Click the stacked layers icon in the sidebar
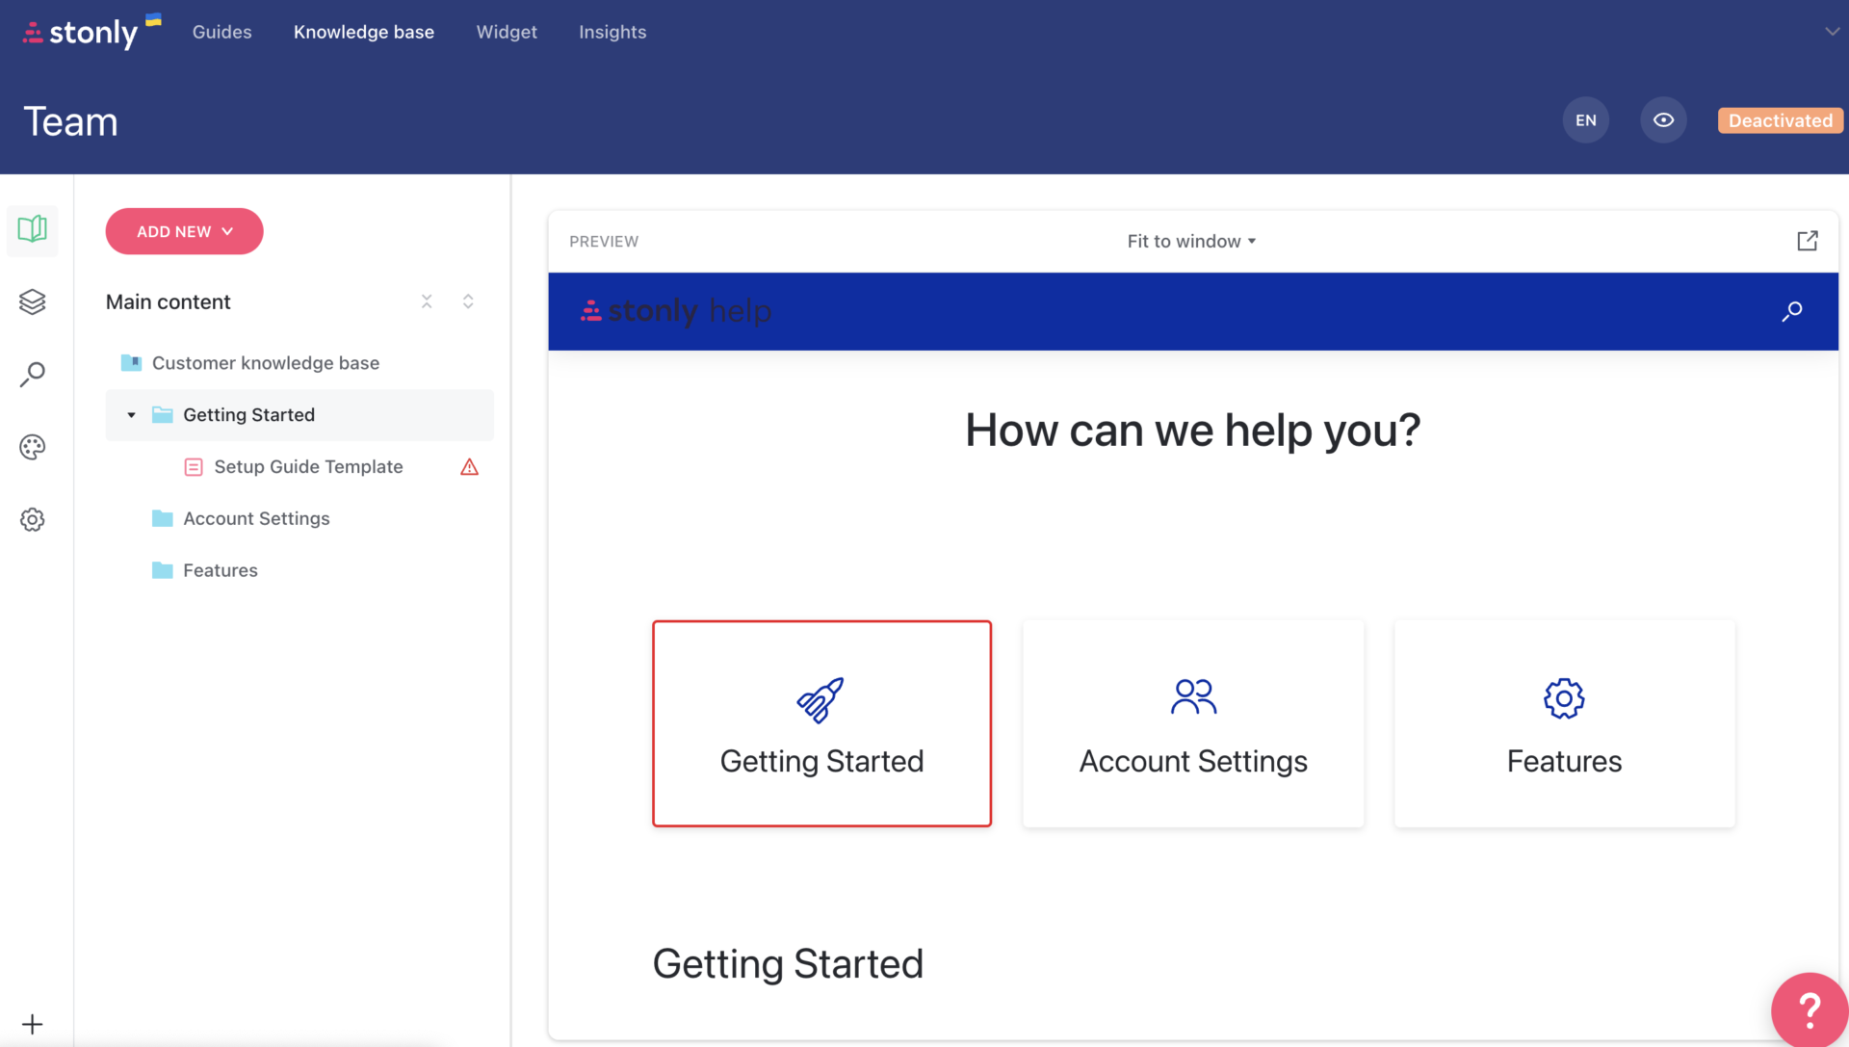Viewport: 1849px width, 1047px height. point(32,301)
